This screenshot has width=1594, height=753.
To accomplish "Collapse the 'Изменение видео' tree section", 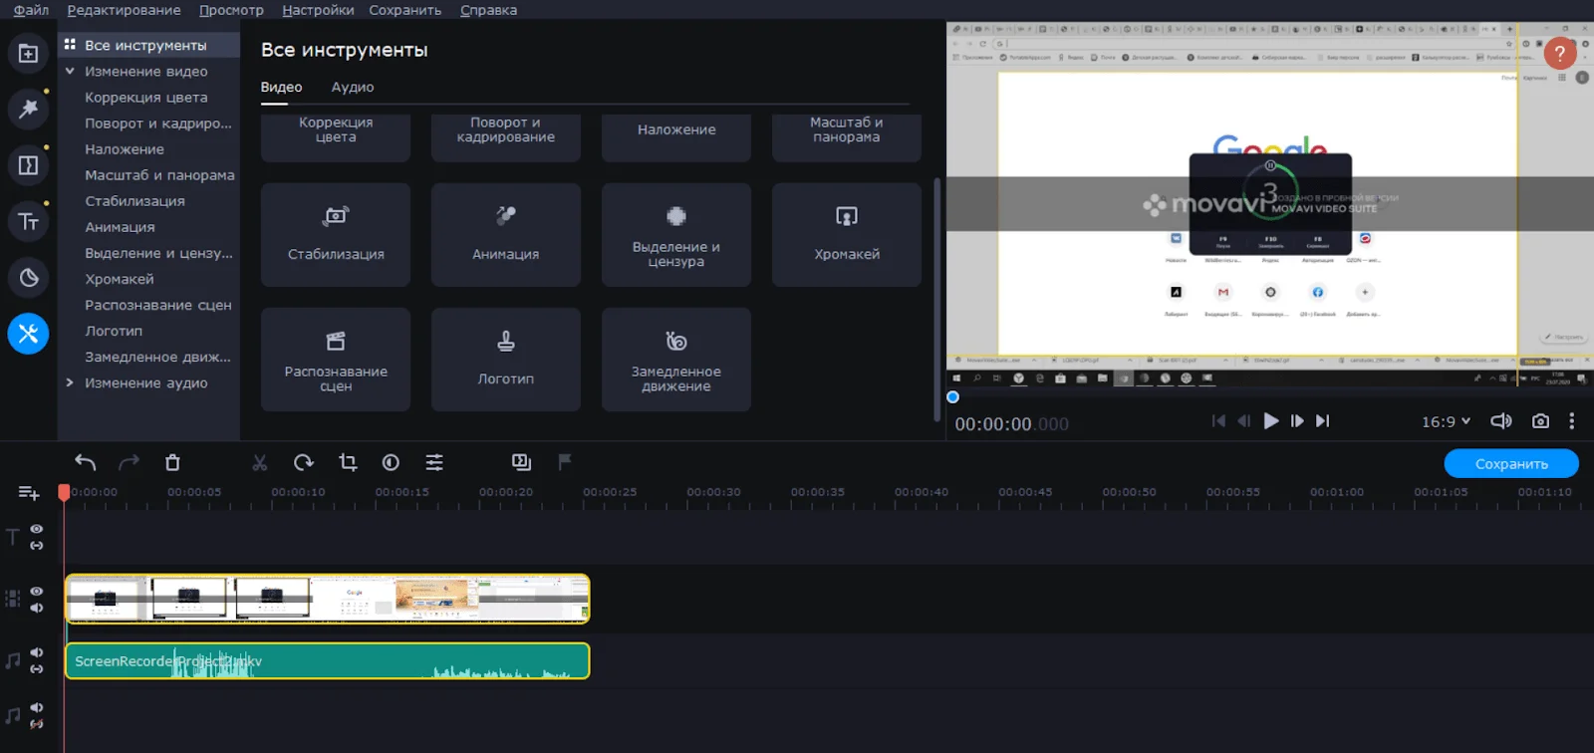I will click(70, 71).
